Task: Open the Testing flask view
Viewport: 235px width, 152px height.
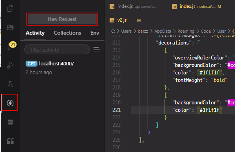Action: point(10,84)
